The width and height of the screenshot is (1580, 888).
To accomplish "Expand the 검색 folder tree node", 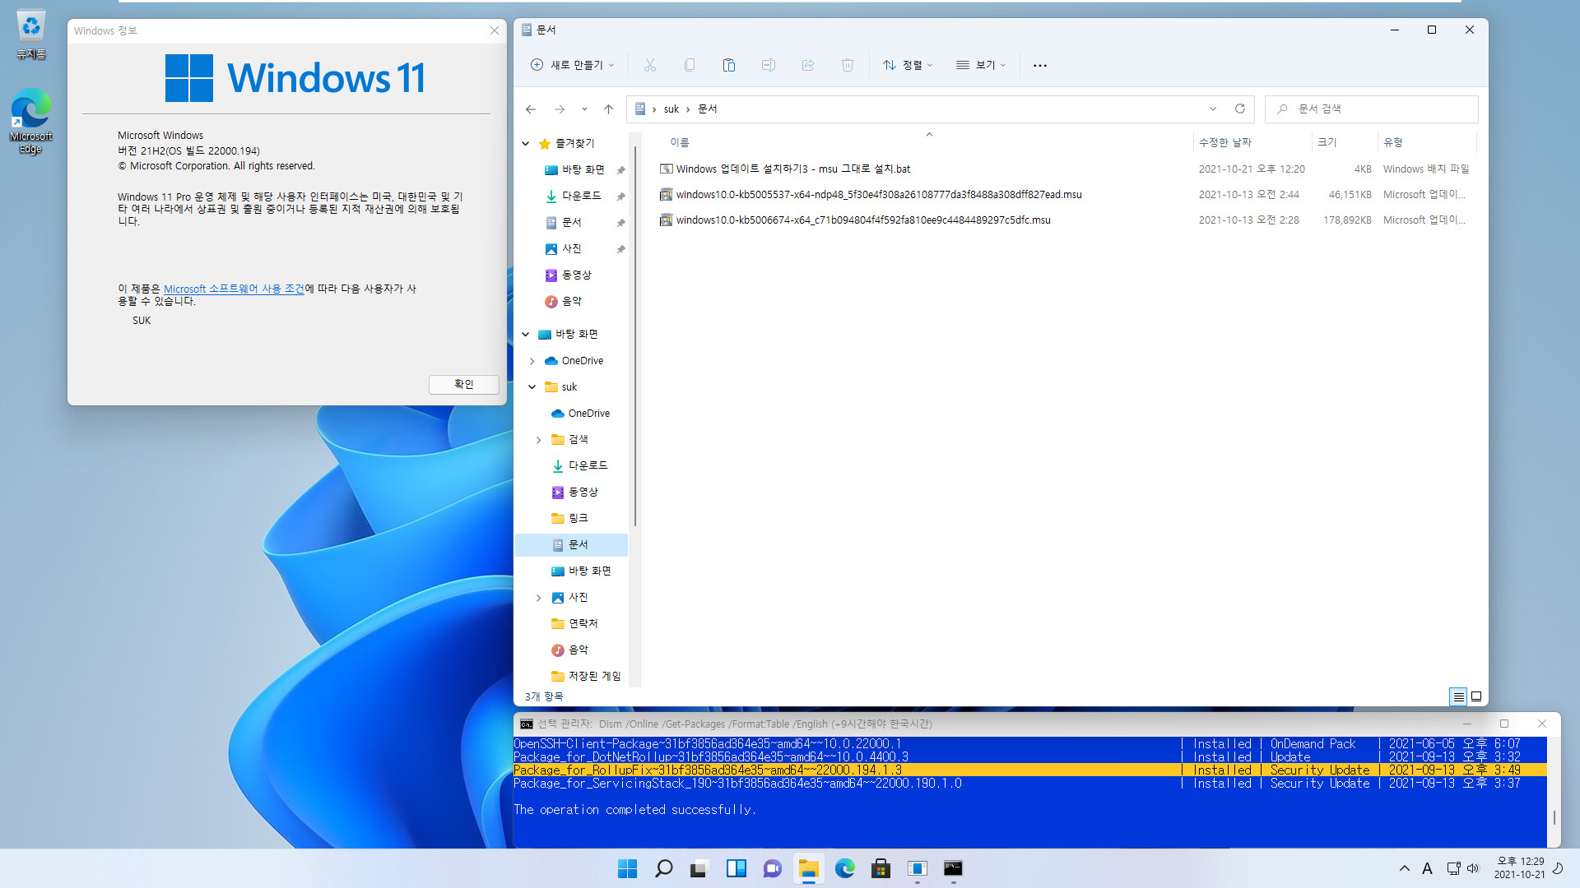I will click(x=539, y=440).
